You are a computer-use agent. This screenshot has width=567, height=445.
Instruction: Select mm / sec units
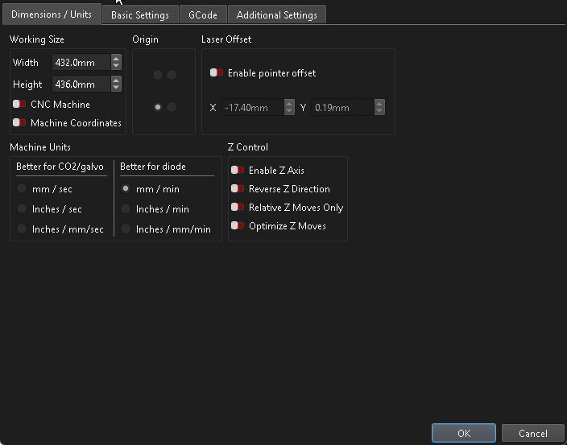pyautogui.click(x=23, y=189)
